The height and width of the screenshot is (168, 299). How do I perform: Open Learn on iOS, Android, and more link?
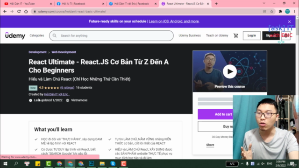click(x=174, y=21)
